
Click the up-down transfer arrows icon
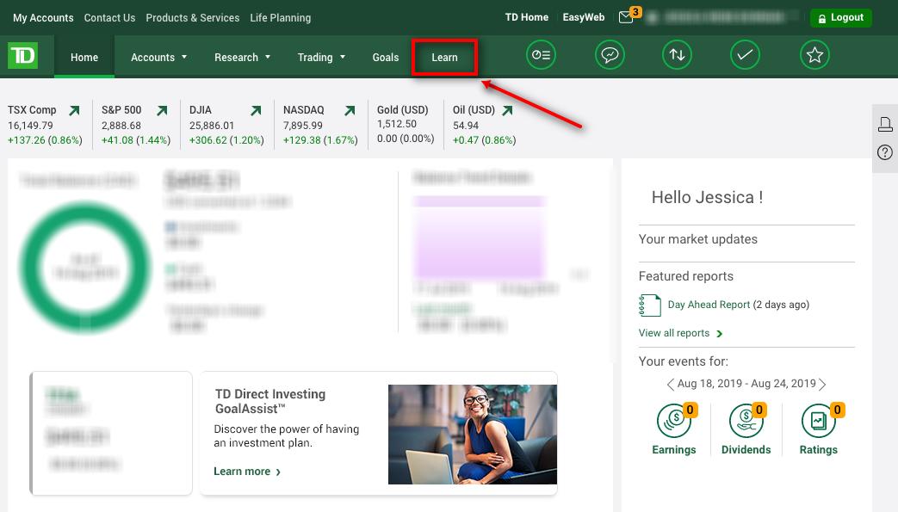677,55
